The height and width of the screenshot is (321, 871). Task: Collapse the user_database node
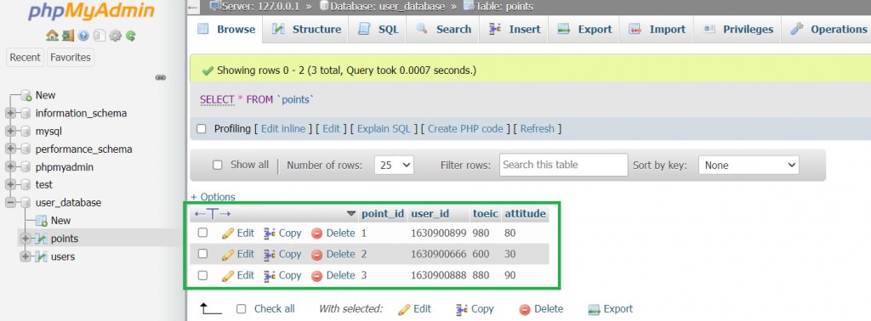point(10,203)
